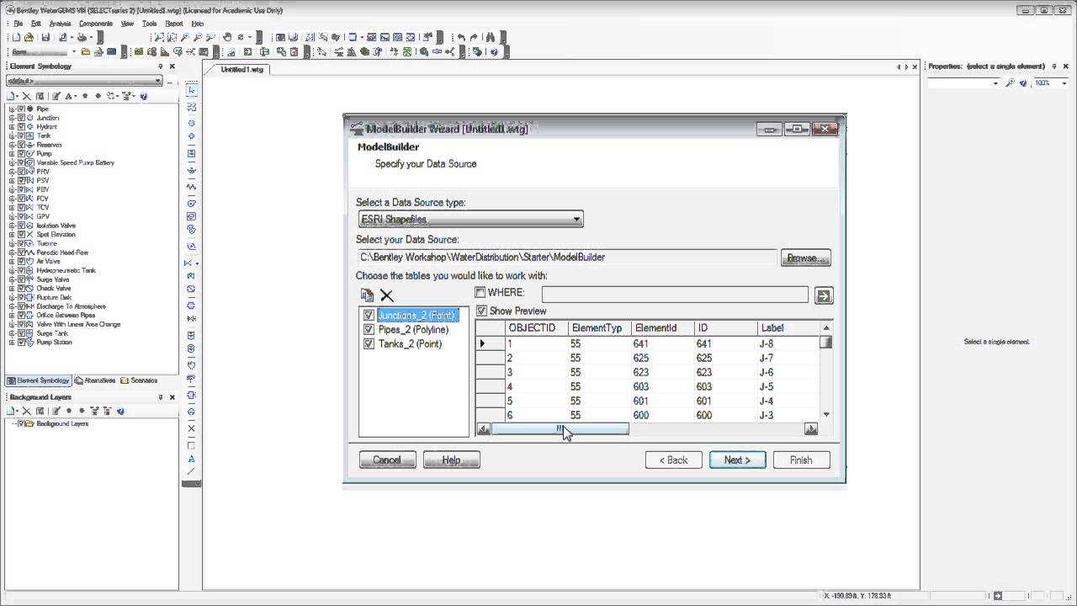Screen dimensions: 1077x606
Task: Click the preview vertical scrollbar down arrow
Action: point(826,414)
